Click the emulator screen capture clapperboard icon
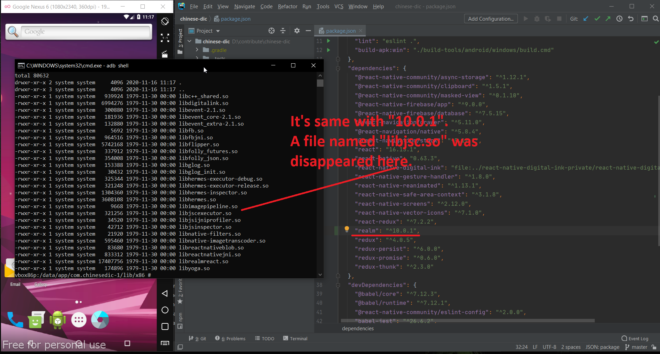This screenshot has height=354, width=660. 165,54
